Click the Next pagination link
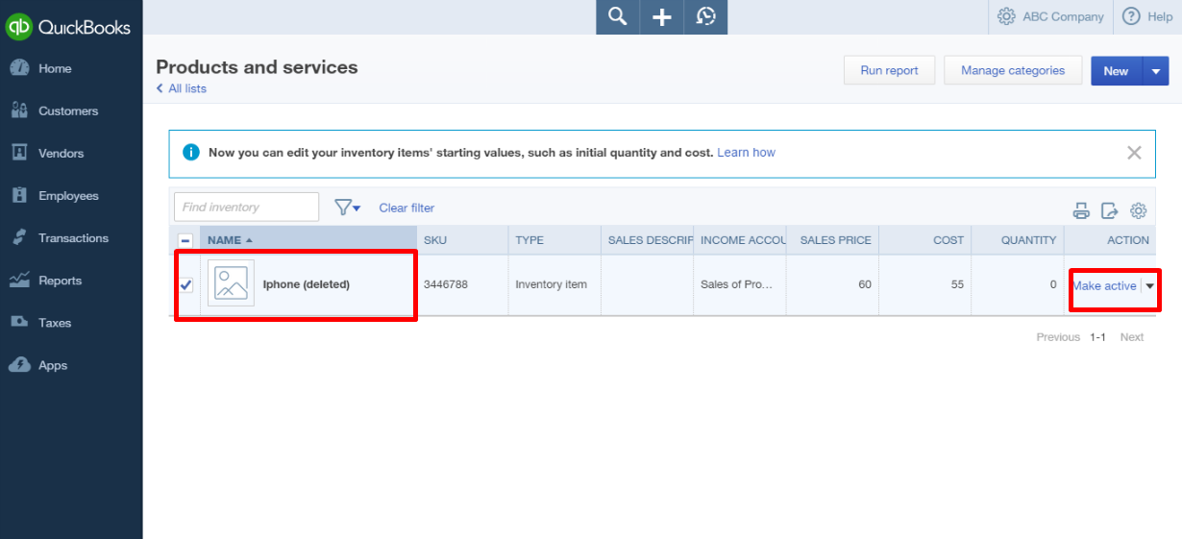This screenshot has height=539, width=1182. click(x=1132, y=337)
